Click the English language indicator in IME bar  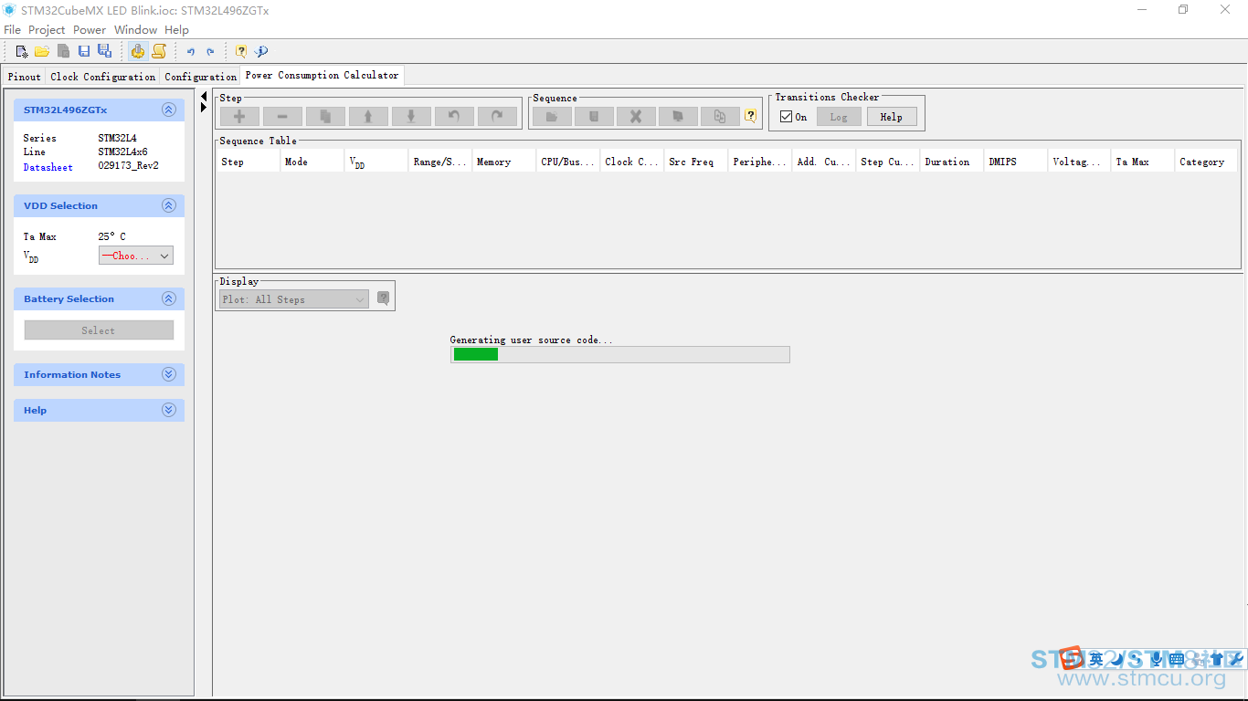(x=1096, y=659)
